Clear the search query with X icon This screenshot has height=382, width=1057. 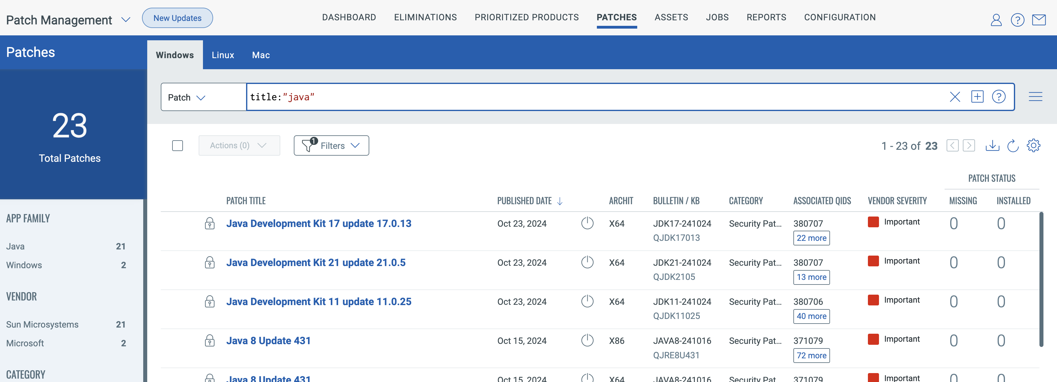pyautogui.click(x=955, y=97)
